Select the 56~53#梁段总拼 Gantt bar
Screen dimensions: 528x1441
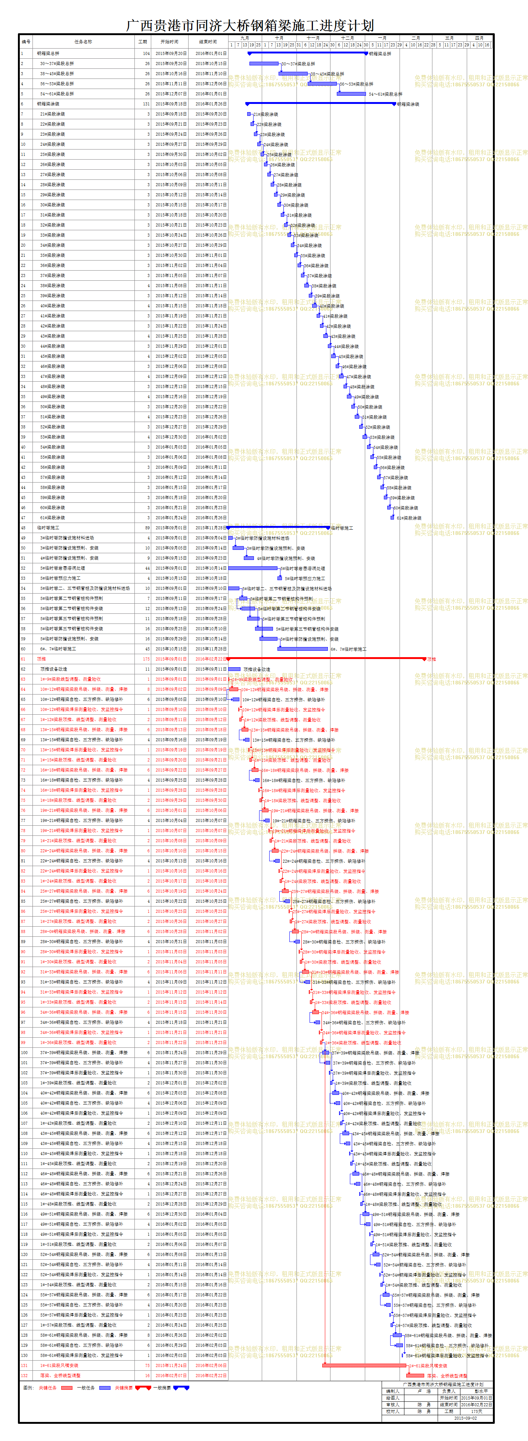coord(322,83)
